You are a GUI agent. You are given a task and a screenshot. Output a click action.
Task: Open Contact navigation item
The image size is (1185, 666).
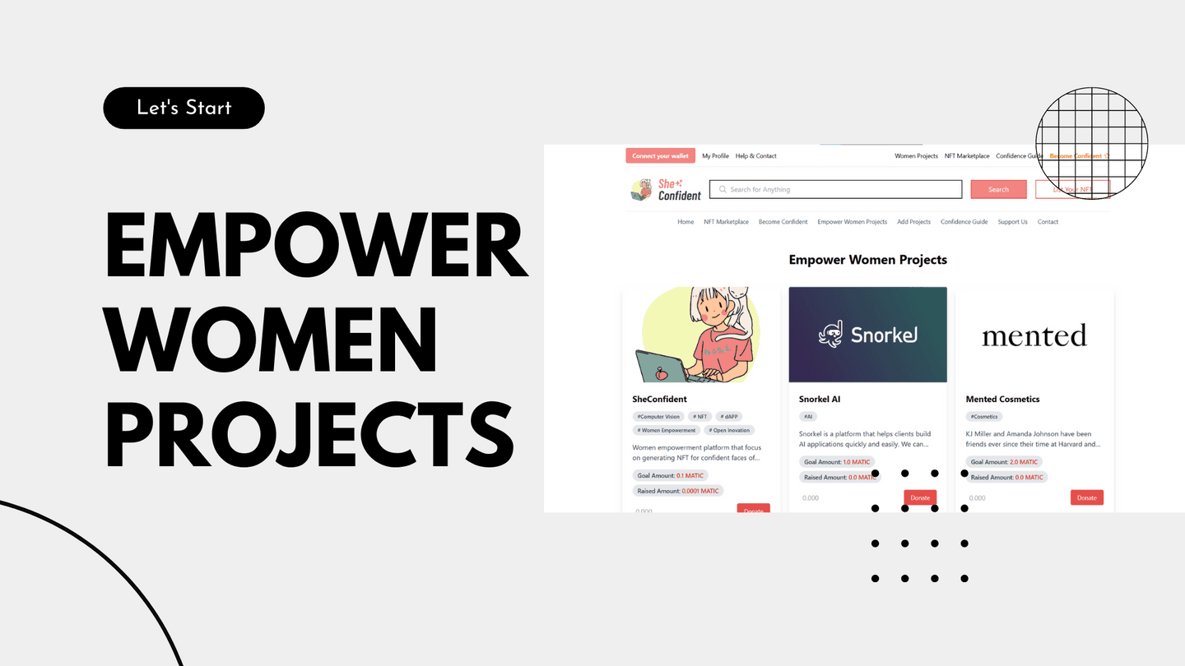coord(1048,222)
